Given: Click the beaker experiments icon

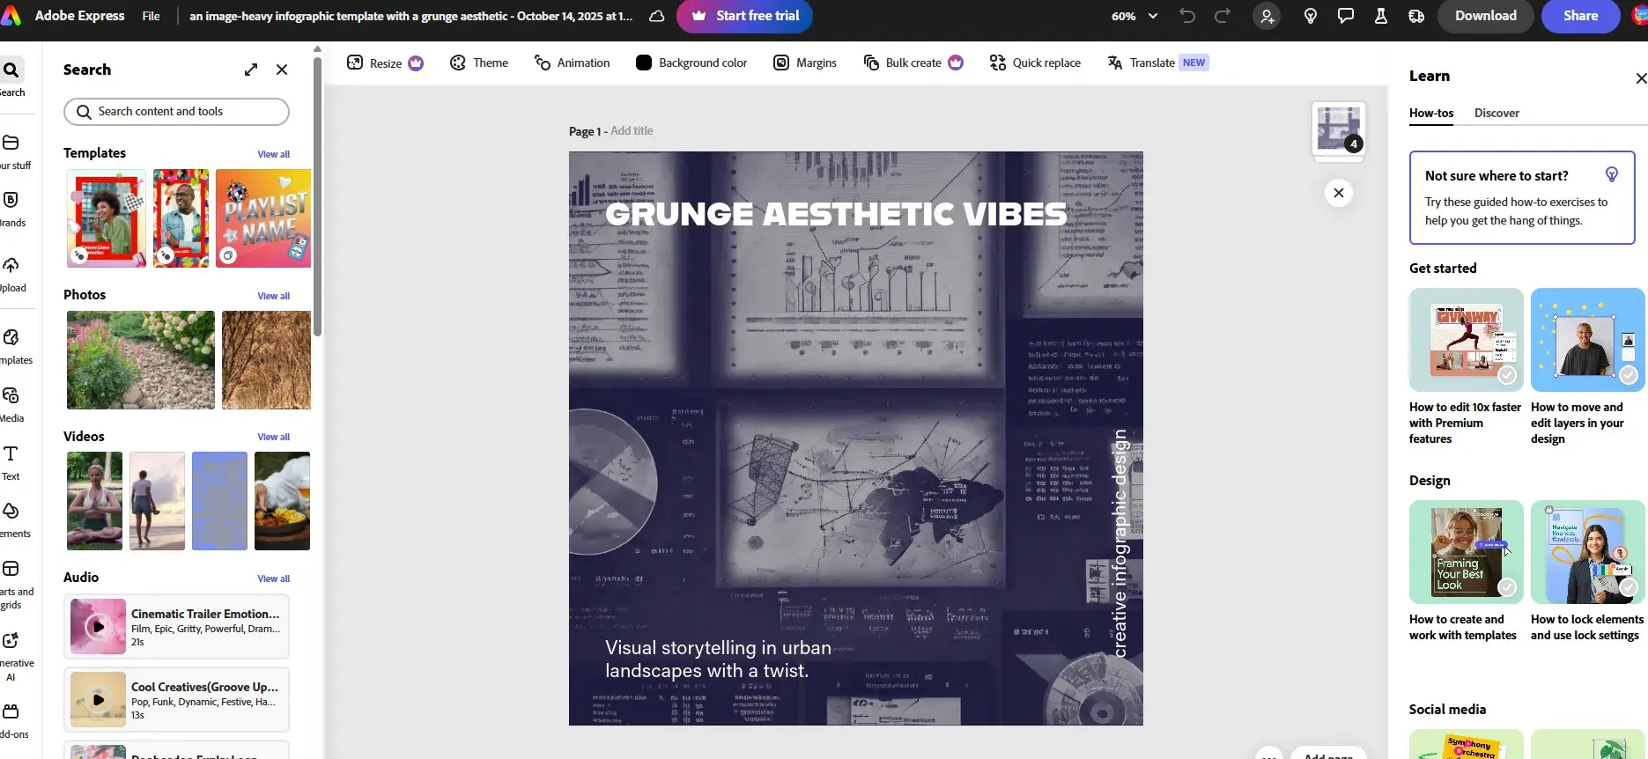Looking at the screenshot, I should pos(1381,16).
